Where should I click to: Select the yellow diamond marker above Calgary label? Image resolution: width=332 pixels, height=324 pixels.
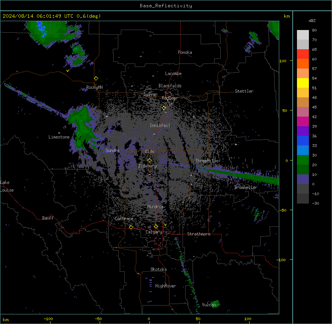[x=156, y=227]
